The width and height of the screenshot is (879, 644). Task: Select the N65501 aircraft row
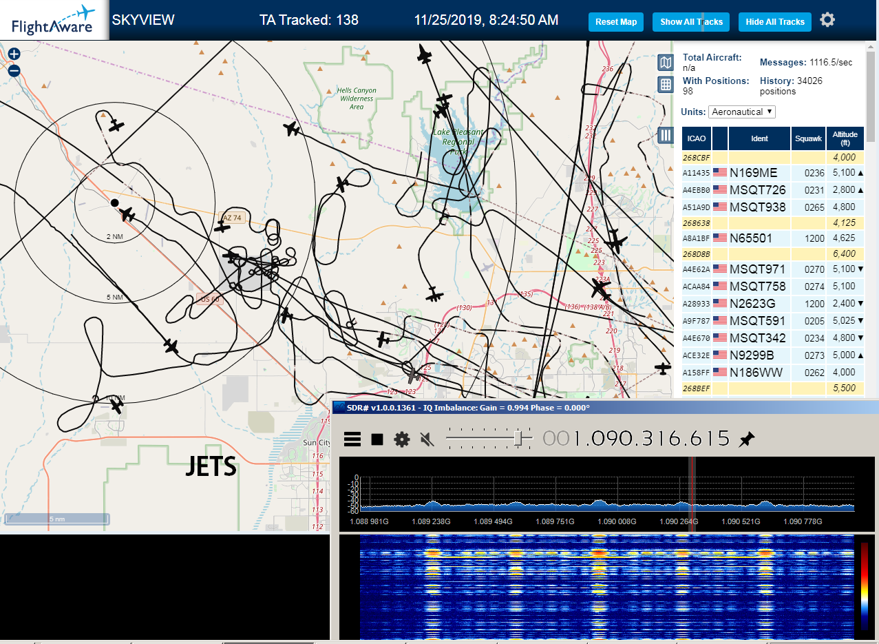coord(772,238)
